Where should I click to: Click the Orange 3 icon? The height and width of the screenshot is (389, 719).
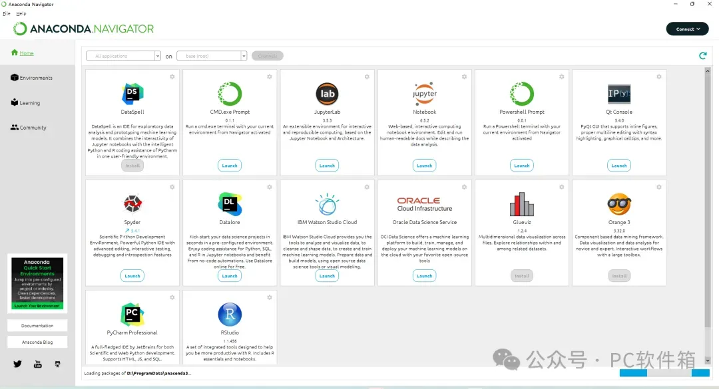tap(619, 204)
